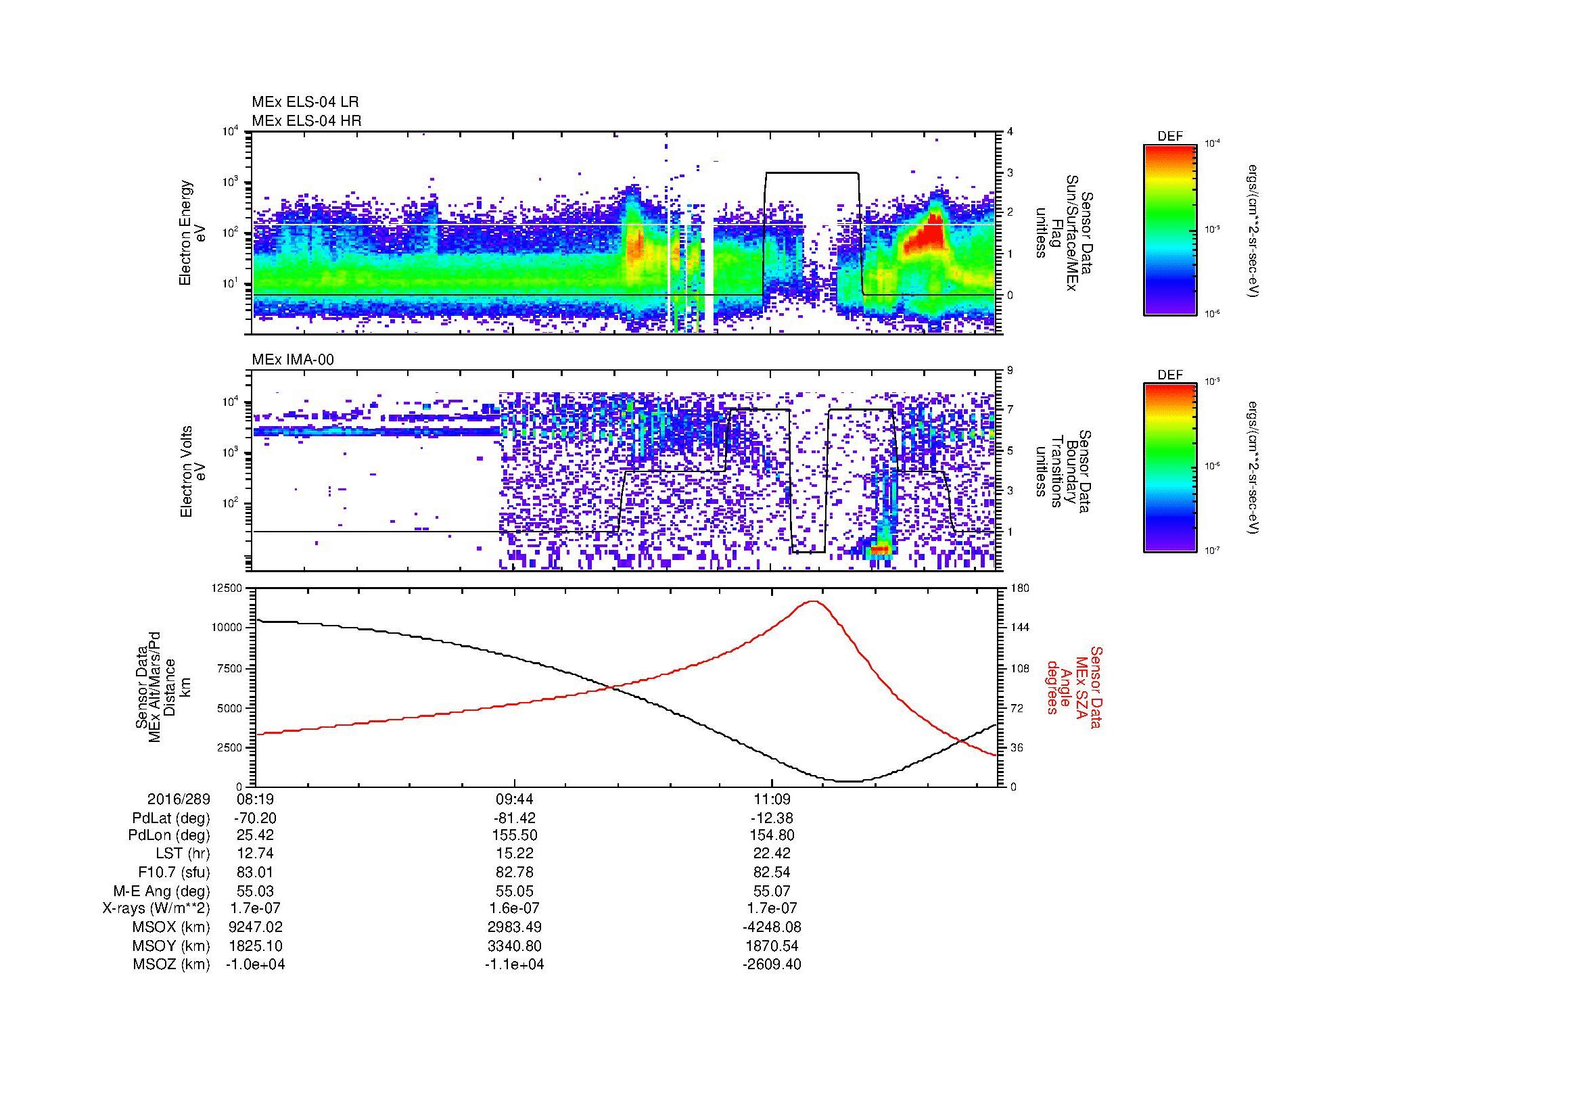Click the 'MEx Alt/Mars/Pd Distance' axis label

pos(162,686)
